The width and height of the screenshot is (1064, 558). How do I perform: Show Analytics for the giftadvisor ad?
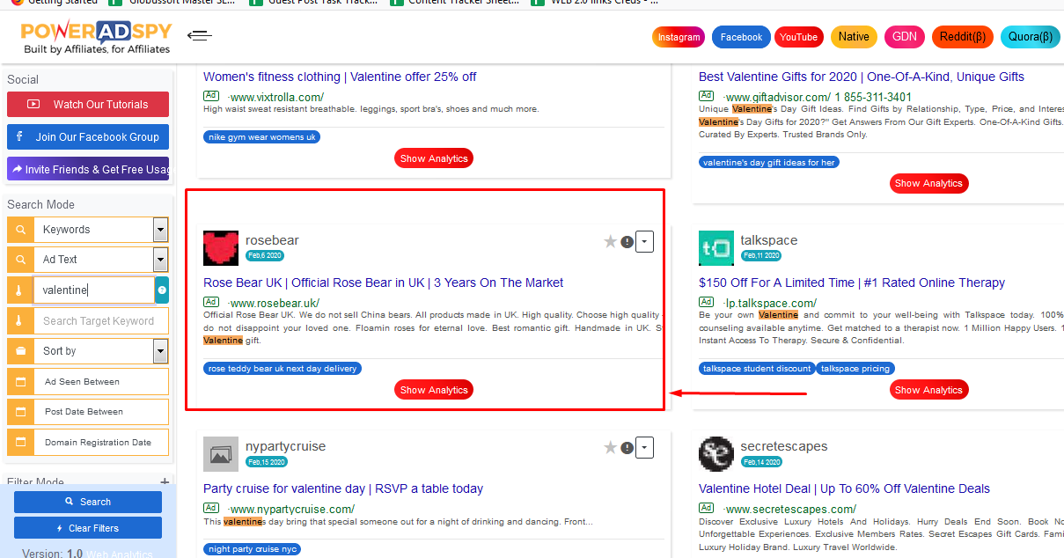click(928, 183)
